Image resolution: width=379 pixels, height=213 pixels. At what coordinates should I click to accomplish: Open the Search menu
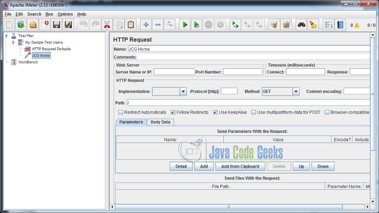coord(34,14)
